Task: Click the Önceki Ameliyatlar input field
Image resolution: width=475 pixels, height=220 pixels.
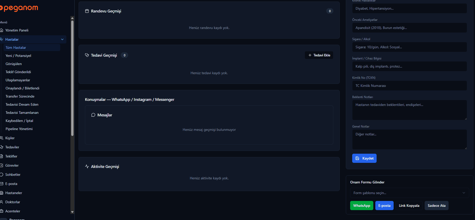Action: pos(409,28)
